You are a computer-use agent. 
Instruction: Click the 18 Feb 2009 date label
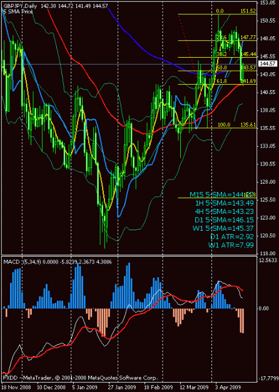[x=159, y=387]
